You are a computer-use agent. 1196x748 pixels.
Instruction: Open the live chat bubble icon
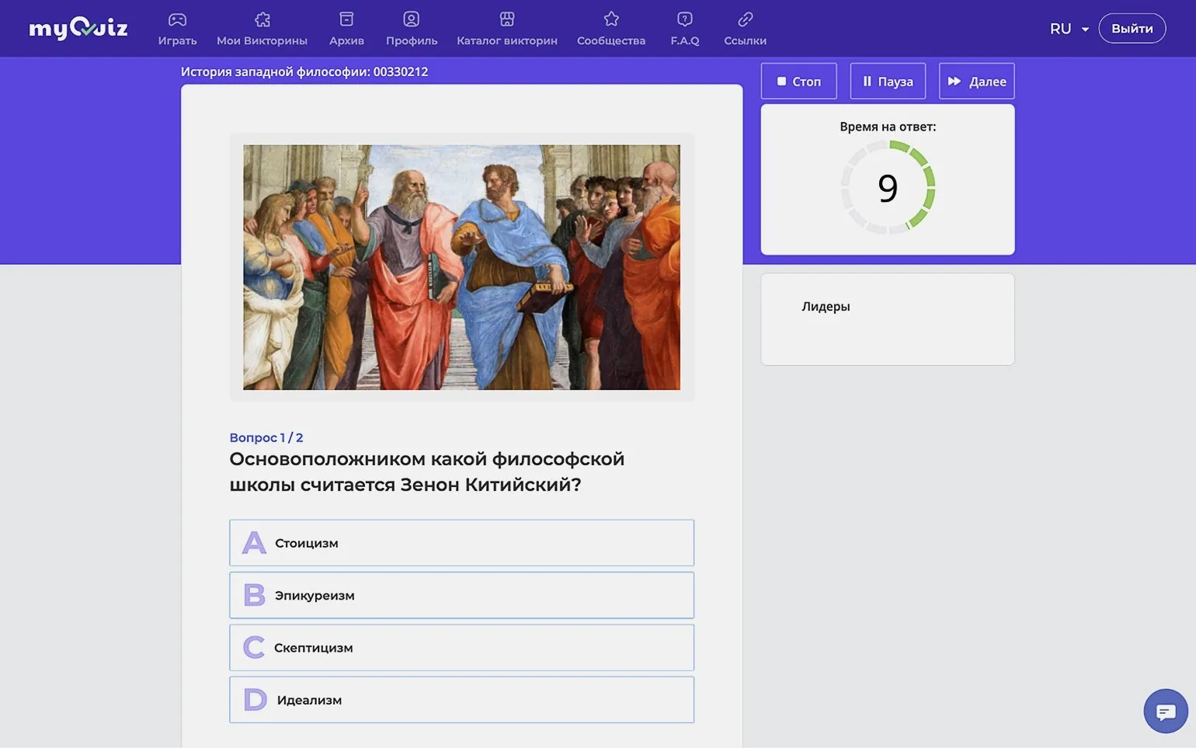(1165, 711)
